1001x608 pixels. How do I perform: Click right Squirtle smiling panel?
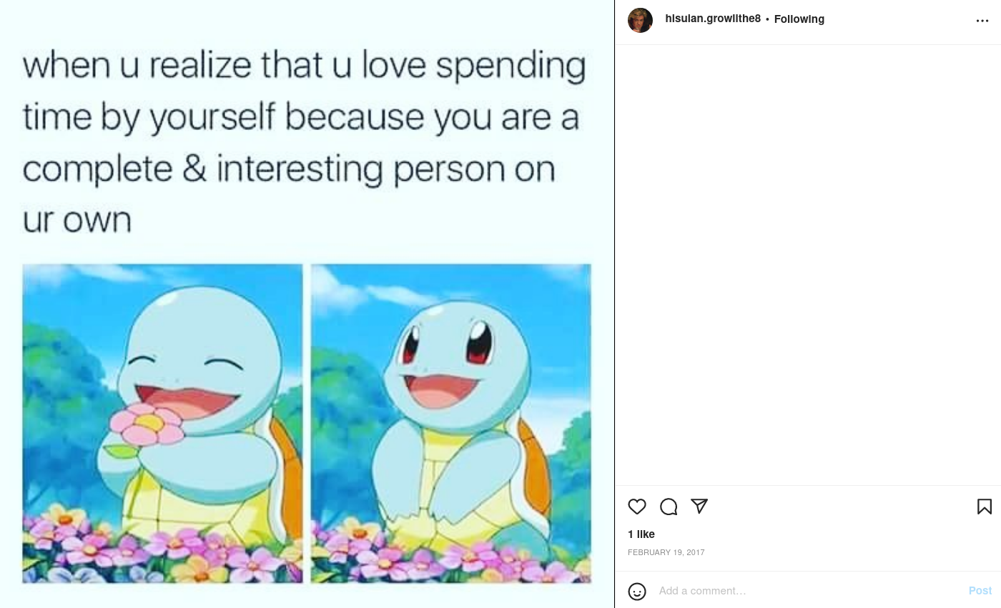451,424
